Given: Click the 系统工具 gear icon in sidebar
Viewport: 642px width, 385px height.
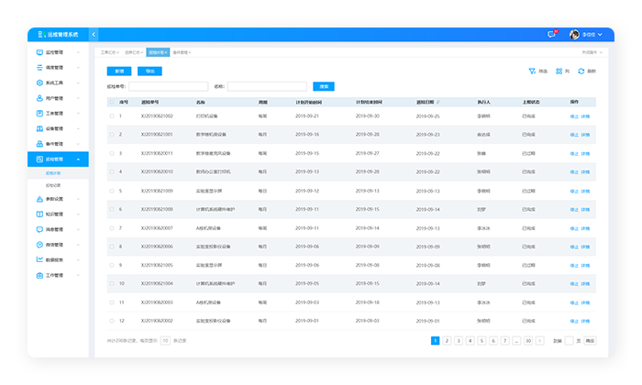Looking at the screenshot, I should [x=39, y=82].
